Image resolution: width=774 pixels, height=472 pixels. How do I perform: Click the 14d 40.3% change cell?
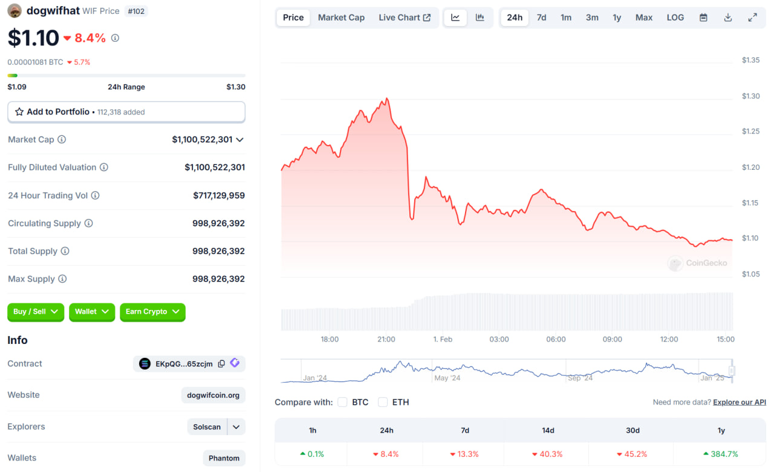pyautogui.click(x=548, y=454)
